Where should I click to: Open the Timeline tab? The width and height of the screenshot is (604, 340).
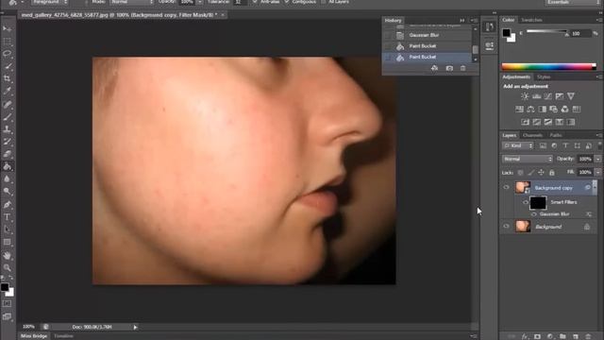[63, 336]
